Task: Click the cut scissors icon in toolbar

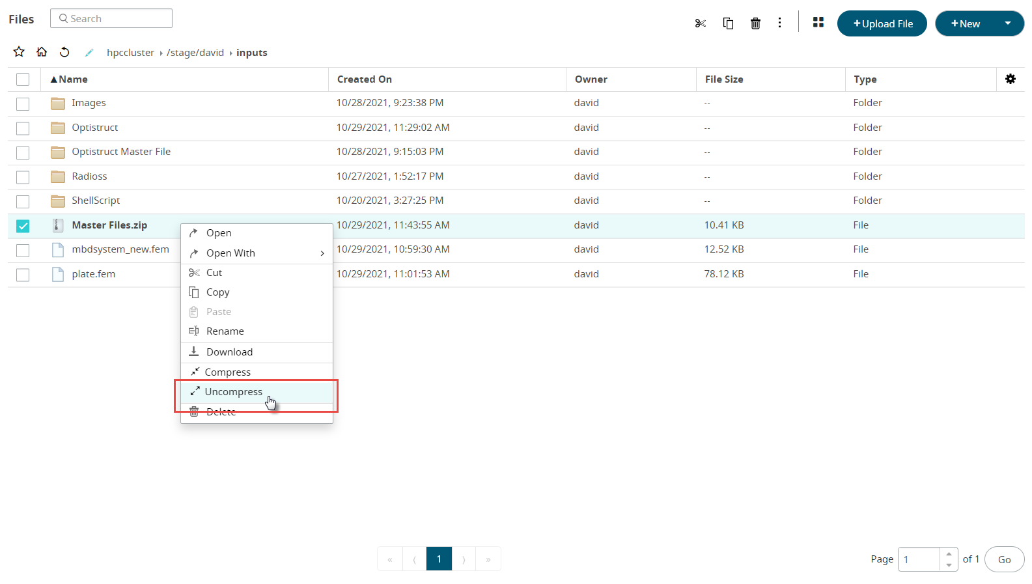Action: [701, 23]
